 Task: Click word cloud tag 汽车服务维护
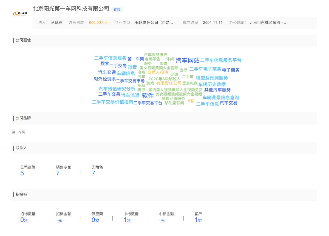(155, 55)
